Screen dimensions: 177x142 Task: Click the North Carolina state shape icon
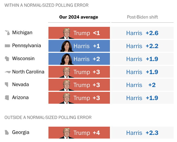7,72
